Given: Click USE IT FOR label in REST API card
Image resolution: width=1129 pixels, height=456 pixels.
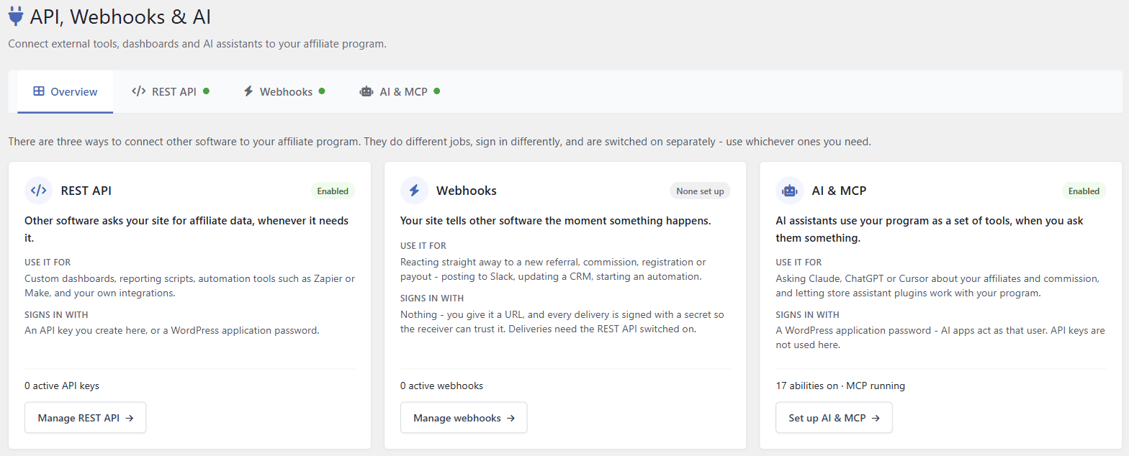Looking at the screenshot, I should pyautogui.click(x=48, y=262).
